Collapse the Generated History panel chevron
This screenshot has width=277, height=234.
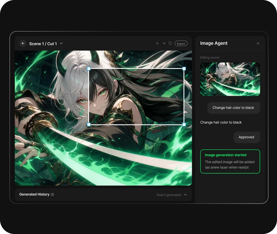[185, 195]
